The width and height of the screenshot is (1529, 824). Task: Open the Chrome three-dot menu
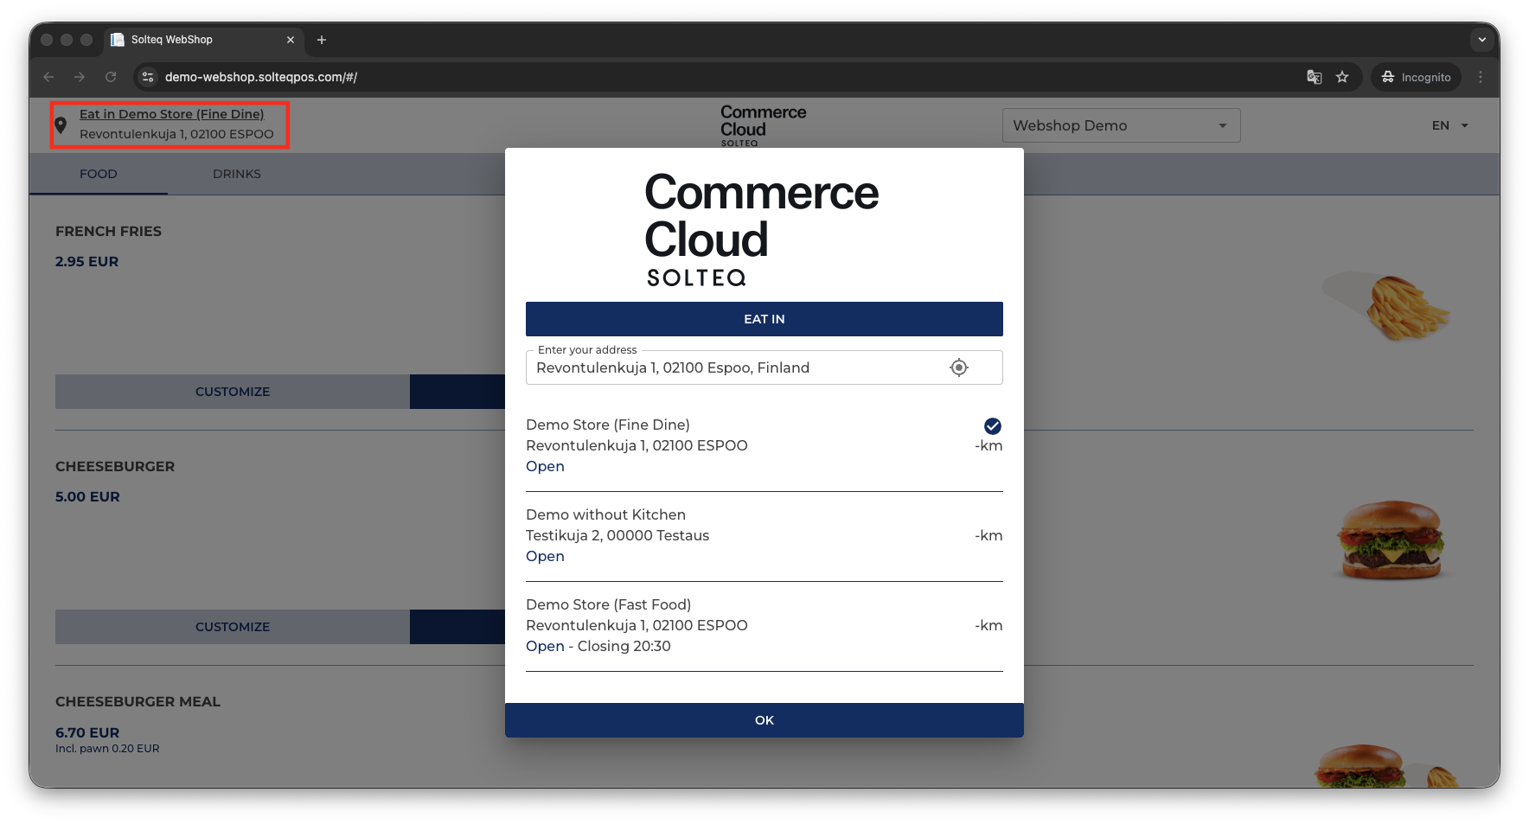1481,77
